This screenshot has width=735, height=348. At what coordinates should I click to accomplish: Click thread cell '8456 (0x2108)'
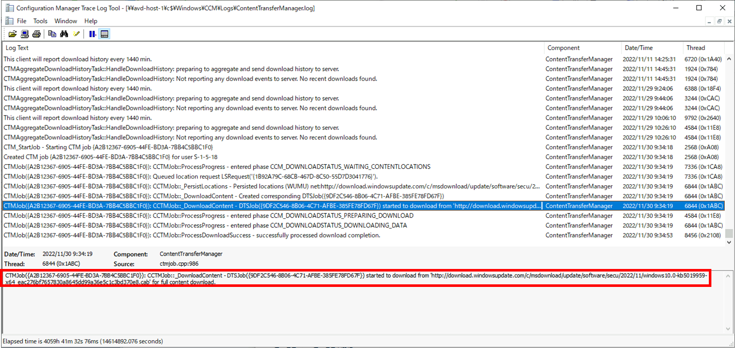coord(703,235)
